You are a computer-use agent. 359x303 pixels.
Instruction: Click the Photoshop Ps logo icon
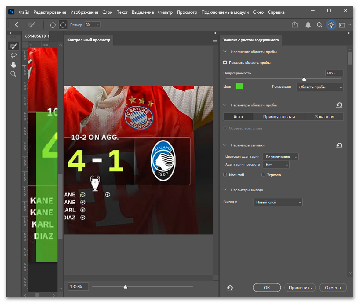tap(11, 12)
